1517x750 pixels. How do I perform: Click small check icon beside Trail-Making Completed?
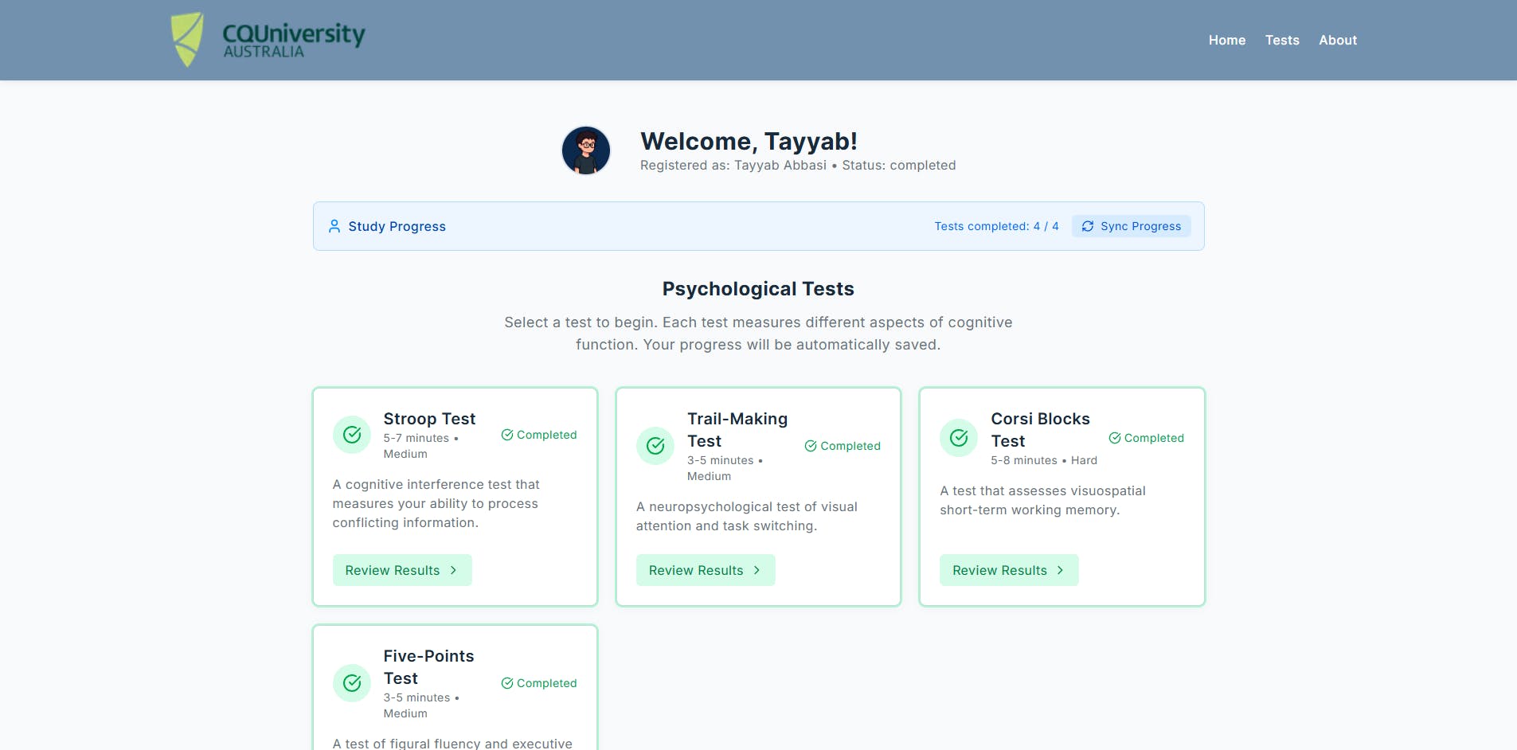click(x=811, y=446)
